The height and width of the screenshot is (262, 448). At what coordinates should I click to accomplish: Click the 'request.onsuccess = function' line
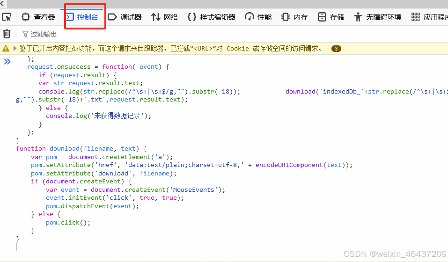point(98,67)
